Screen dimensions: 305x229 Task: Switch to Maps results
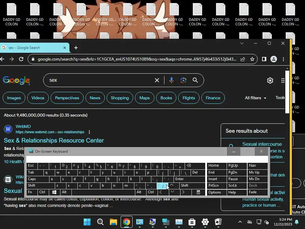pyautogui.click(x=144, y=98)
